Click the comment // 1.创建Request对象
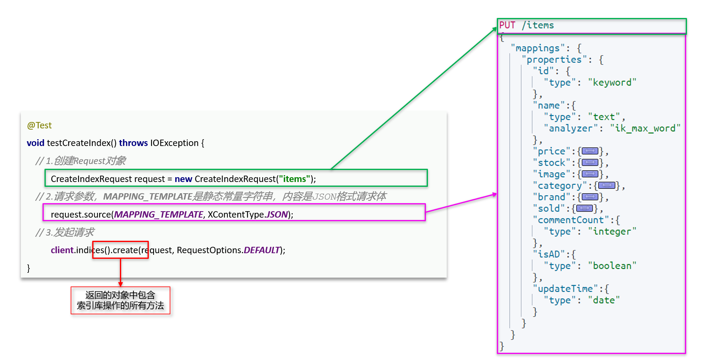This screenshot has width=705, height=358. (x=81, y=161)
